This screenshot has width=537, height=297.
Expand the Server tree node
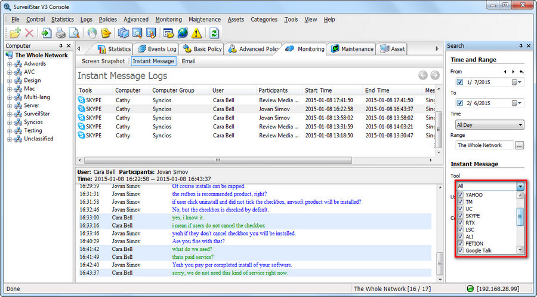10,106
